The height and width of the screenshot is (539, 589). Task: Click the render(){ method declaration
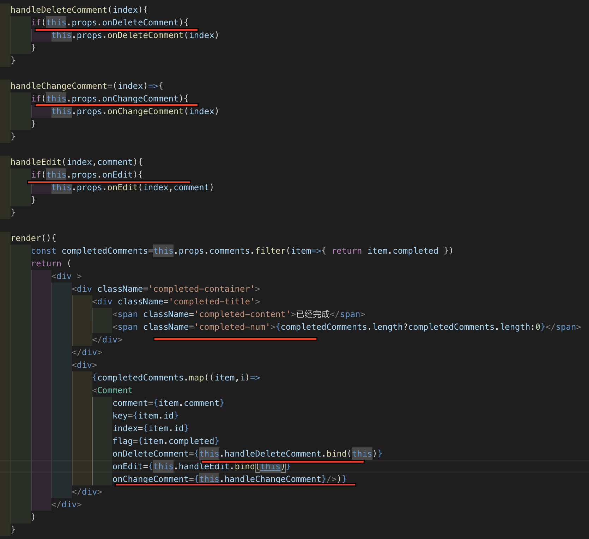click(x=34, y=238)
